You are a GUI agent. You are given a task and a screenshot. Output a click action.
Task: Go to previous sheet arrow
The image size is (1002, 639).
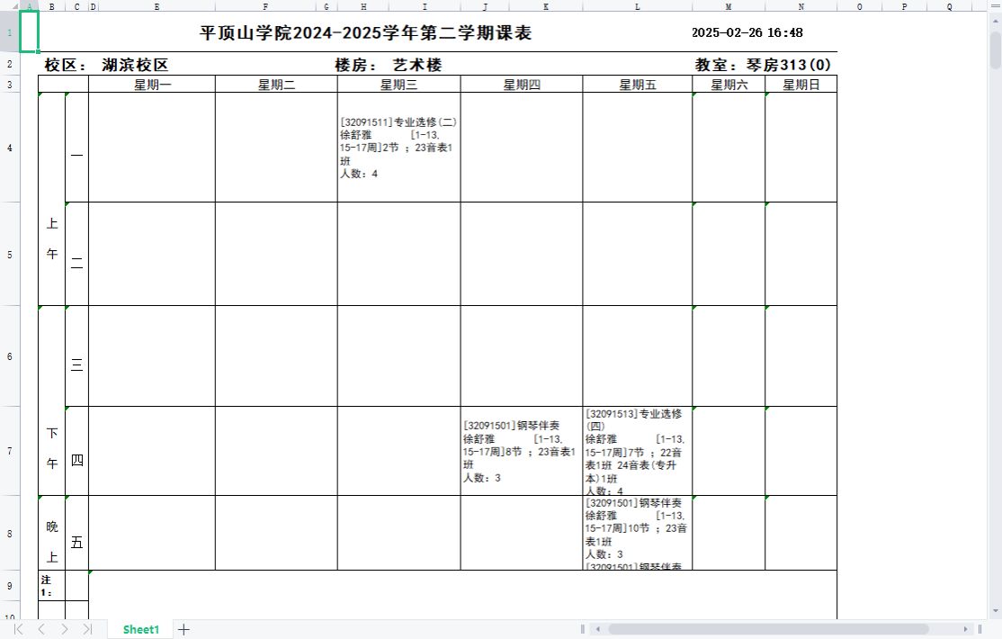coord(41,629)
